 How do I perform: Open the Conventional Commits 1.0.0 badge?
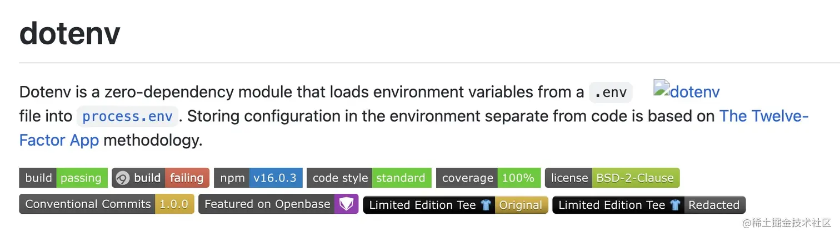pos(107,204)
